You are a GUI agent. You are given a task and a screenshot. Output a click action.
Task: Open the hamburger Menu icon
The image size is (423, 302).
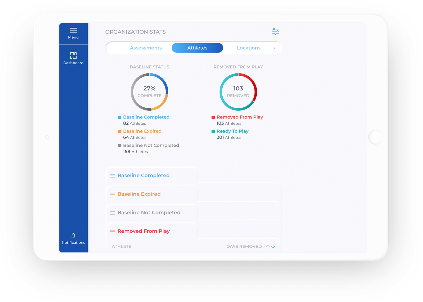[73, 30]
